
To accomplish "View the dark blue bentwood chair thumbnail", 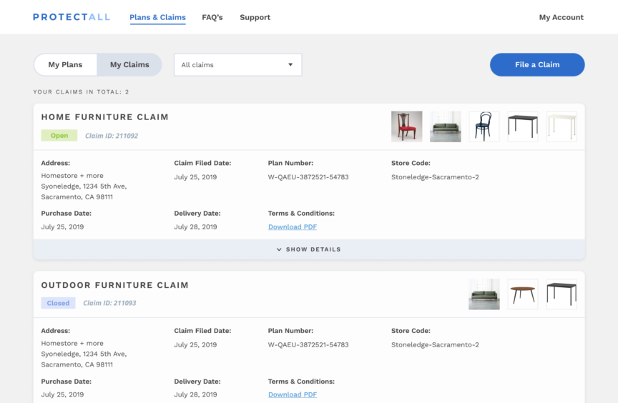I will click(484, 126).
